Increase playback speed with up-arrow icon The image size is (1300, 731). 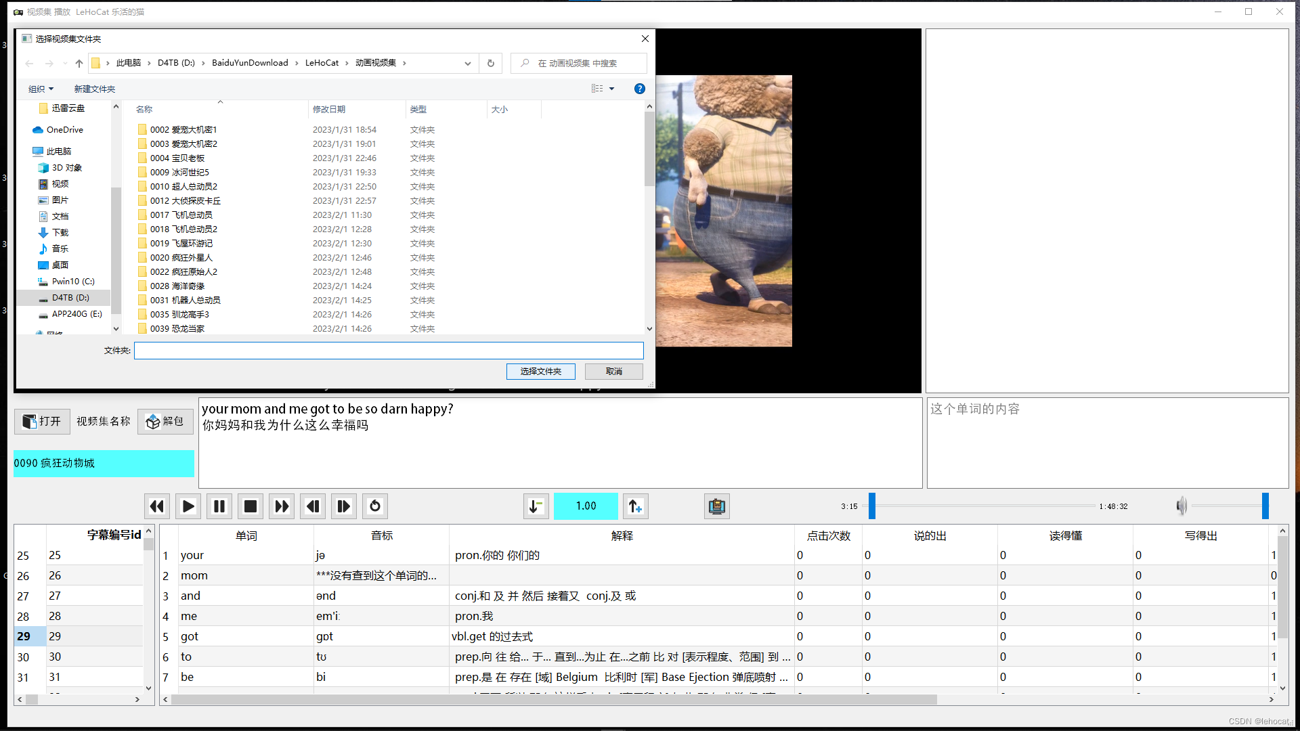(635, 506)
